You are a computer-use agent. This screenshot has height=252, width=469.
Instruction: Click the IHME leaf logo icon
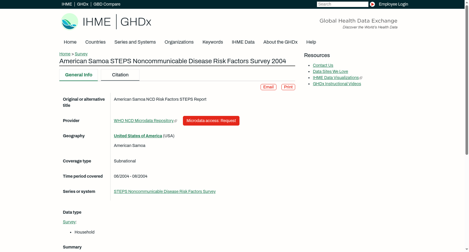(69, 22)
